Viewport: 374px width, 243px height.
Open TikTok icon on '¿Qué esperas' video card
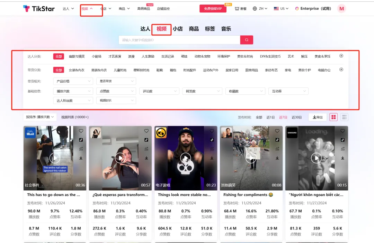pyautogui.click(x=146, y=140)
